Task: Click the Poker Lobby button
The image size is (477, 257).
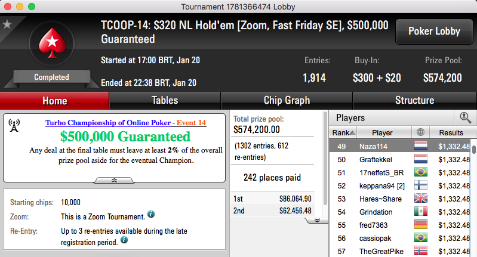Action: click(x=434, y=31)
